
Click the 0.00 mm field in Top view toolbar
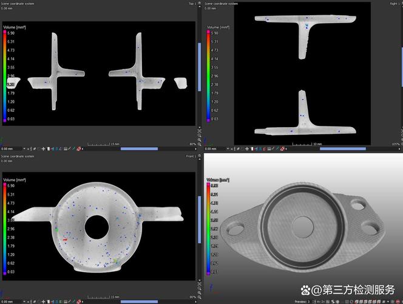coord(12,148)
